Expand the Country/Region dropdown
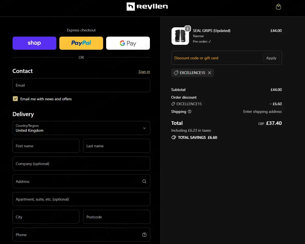 coord(81,128)
